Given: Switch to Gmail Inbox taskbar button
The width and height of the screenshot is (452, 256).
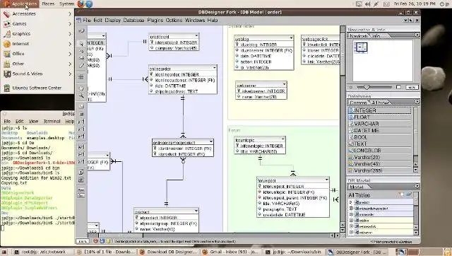Looking at the screenshot, I should click(x=231, y=252).
